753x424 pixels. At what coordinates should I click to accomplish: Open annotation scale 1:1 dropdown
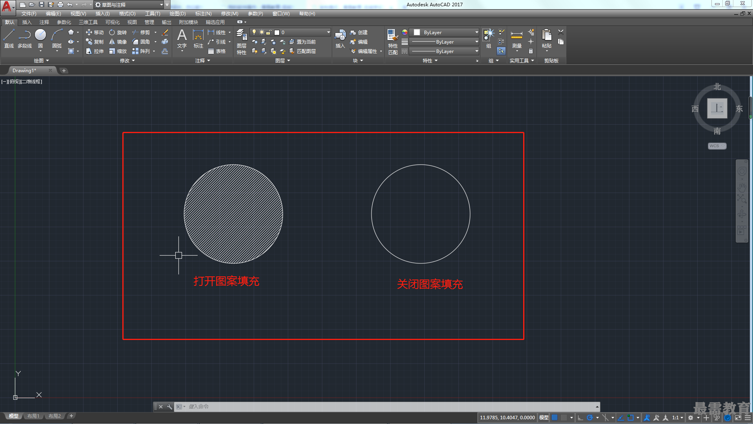(x=678, y=418)
